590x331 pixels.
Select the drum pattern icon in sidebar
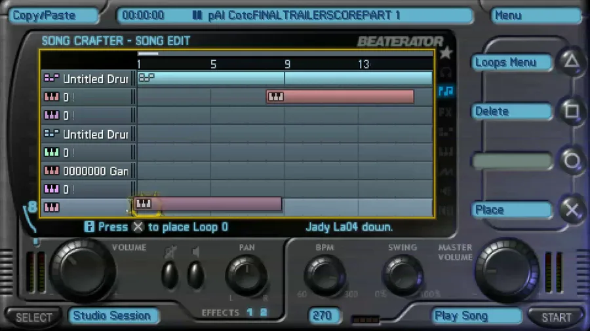tap(446, 132)
